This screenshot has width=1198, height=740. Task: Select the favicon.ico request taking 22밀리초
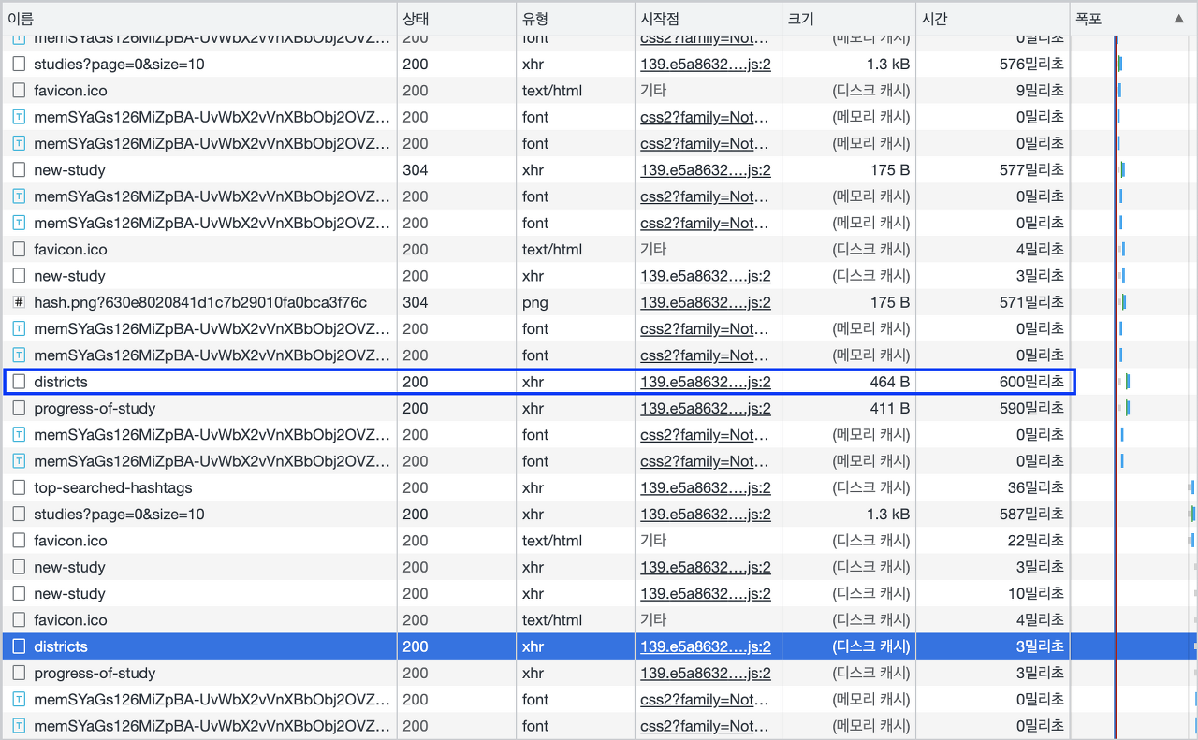tap(70, 541)
